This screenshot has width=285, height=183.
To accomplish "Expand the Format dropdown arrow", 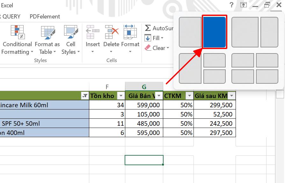I will point(130,52).
